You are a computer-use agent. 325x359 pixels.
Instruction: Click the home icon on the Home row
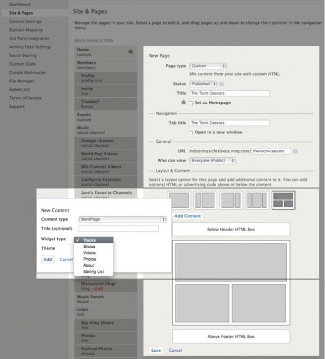pos(131,52)
